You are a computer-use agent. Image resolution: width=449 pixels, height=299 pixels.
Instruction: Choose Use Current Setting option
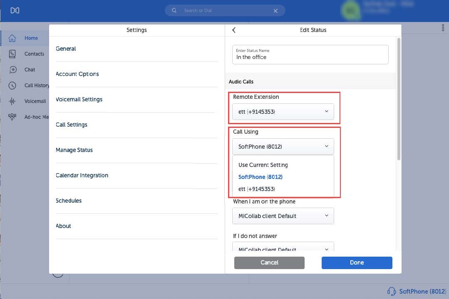click(x=263, y=165)
